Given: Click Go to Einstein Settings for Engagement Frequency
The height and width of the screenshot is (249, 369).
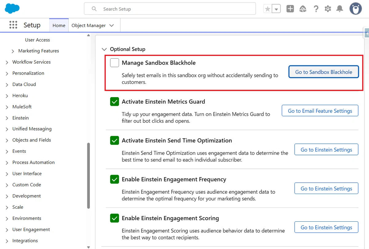Looking at the screenshot, I should coord(326,188).
